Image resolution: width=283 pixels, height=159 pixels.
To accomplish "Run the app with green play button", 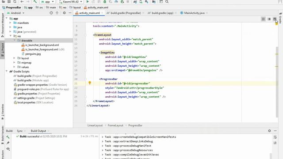I will click(x=88, y=2).
